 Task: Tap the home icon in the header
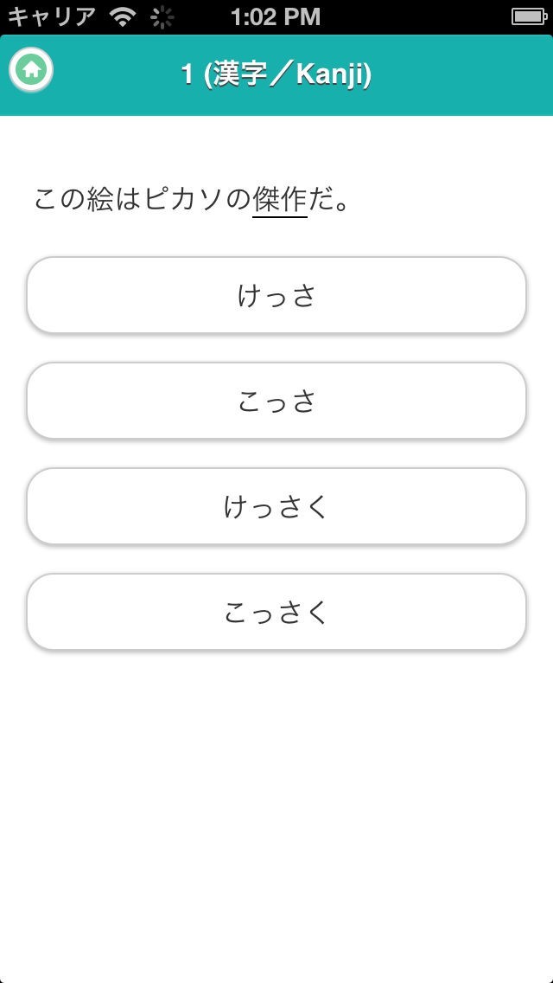tap(31, 70)
